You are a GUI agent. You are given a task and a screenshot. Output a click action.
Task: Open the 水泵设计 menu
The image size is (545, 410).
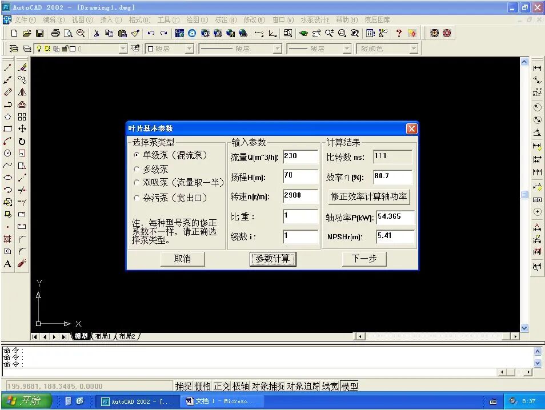pyautogui.click(x=315, y=20)
